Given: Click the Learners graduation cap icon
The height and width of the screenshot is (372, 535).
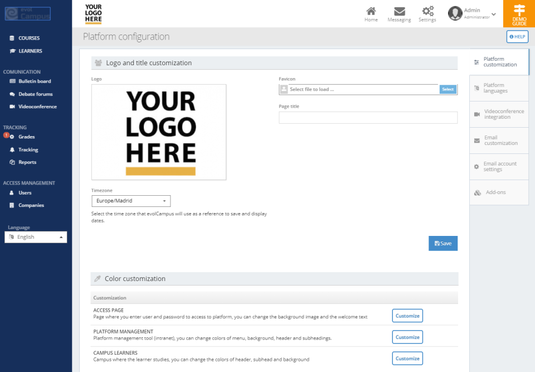Looking at the screenshot, I should coord(13,51).
